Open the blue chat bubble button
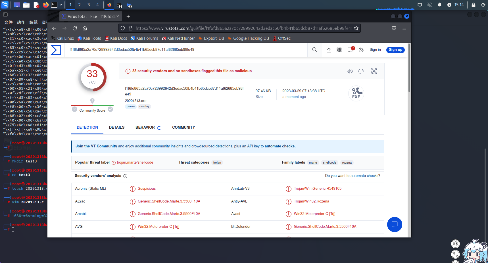This screenshot has height=263, width=488. coord(395,225)
